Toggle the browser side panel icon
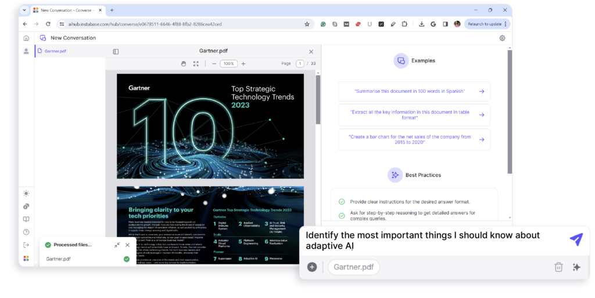 [x=445, y=24]
